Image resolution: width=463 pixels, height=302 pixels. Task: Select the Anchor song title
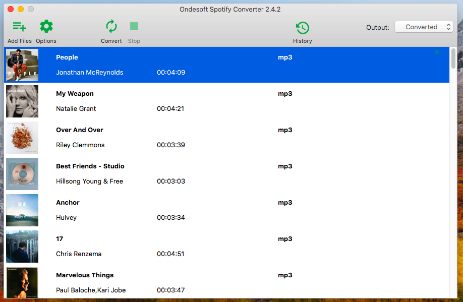68,203
